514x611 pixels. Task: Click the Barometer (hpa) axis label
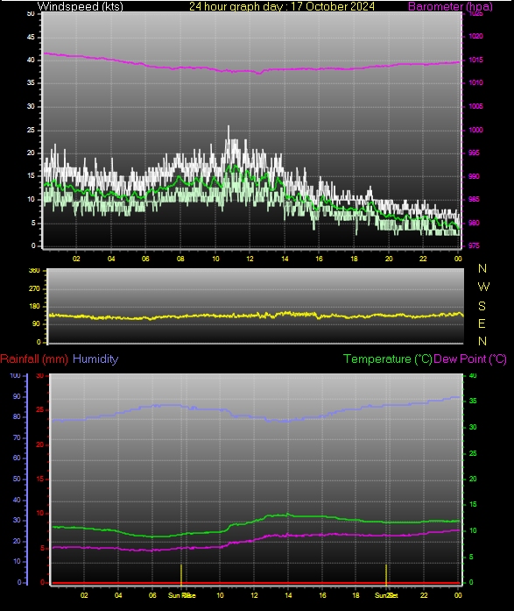click(450, 6)
